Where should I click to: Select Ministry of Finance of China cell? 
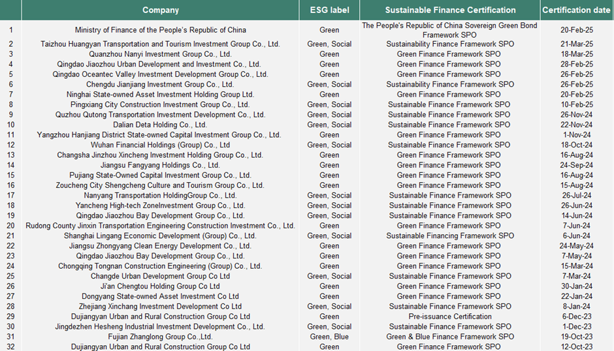161,30
